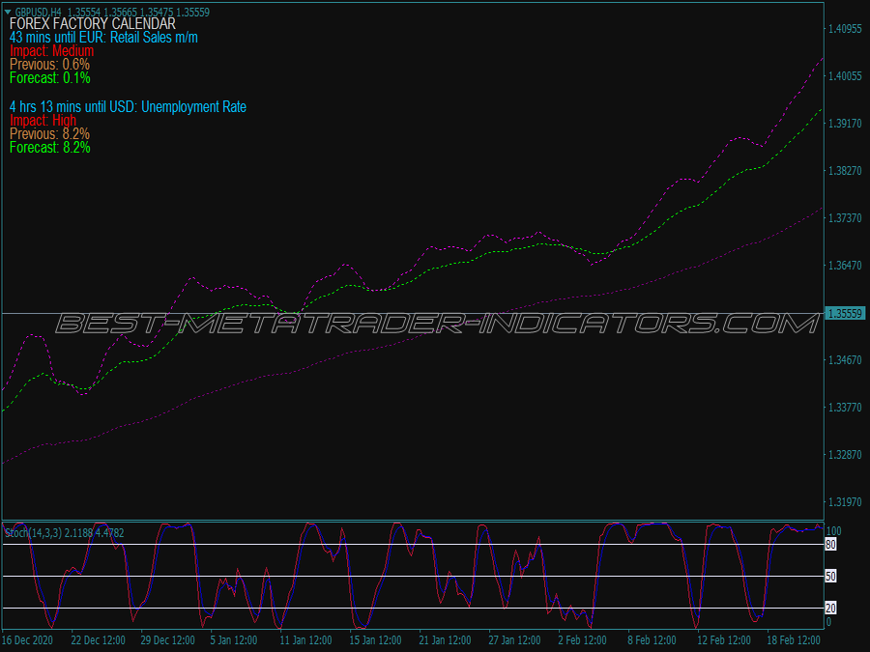Click the 1.34670 price axis label
This screenshot has width=870, height=652.
click(845, 360)
